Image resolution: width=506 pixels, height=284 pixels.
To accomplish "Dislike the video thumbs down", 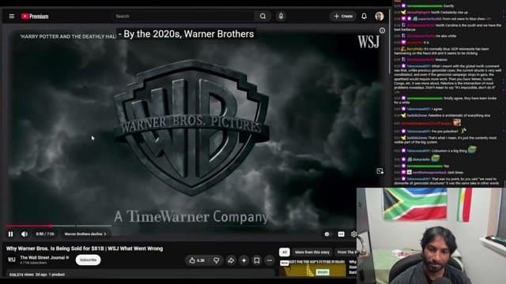I will (x=216, y=260).
